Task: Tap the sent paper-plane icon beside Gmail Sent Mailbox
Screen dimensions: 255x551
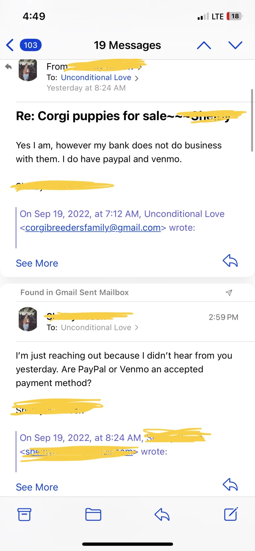Action: coord(229,293)
